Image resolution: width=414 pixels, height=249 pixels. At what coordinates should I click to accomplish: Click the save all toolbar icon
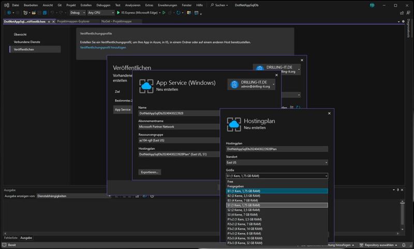tap(45, 12)
